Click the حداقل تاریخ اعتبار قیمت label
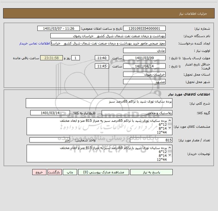The height and width of the screenshot is (211, 218). 198,66
